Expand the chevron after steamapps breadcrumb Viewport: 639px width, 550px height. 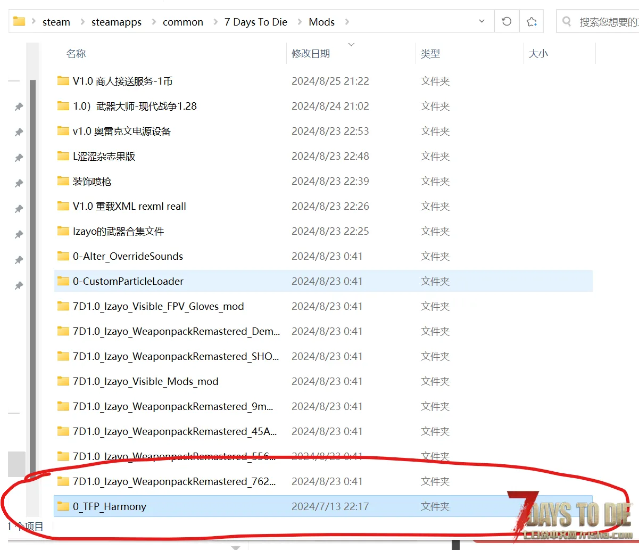154,22
